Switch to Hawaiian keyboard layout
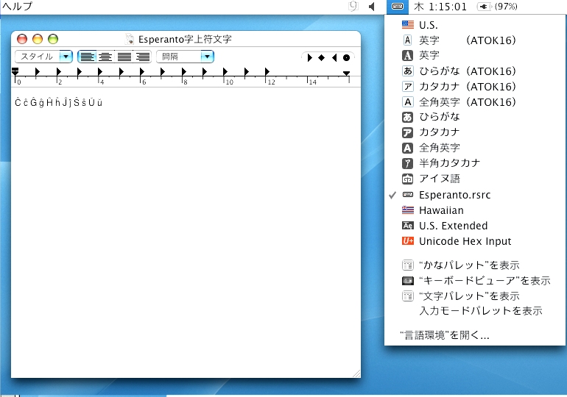567x397 pixels. point(475,210)
